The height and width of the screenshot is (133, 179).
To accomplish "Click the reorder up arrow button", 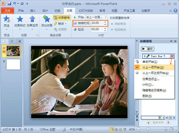I will (148, 123).
